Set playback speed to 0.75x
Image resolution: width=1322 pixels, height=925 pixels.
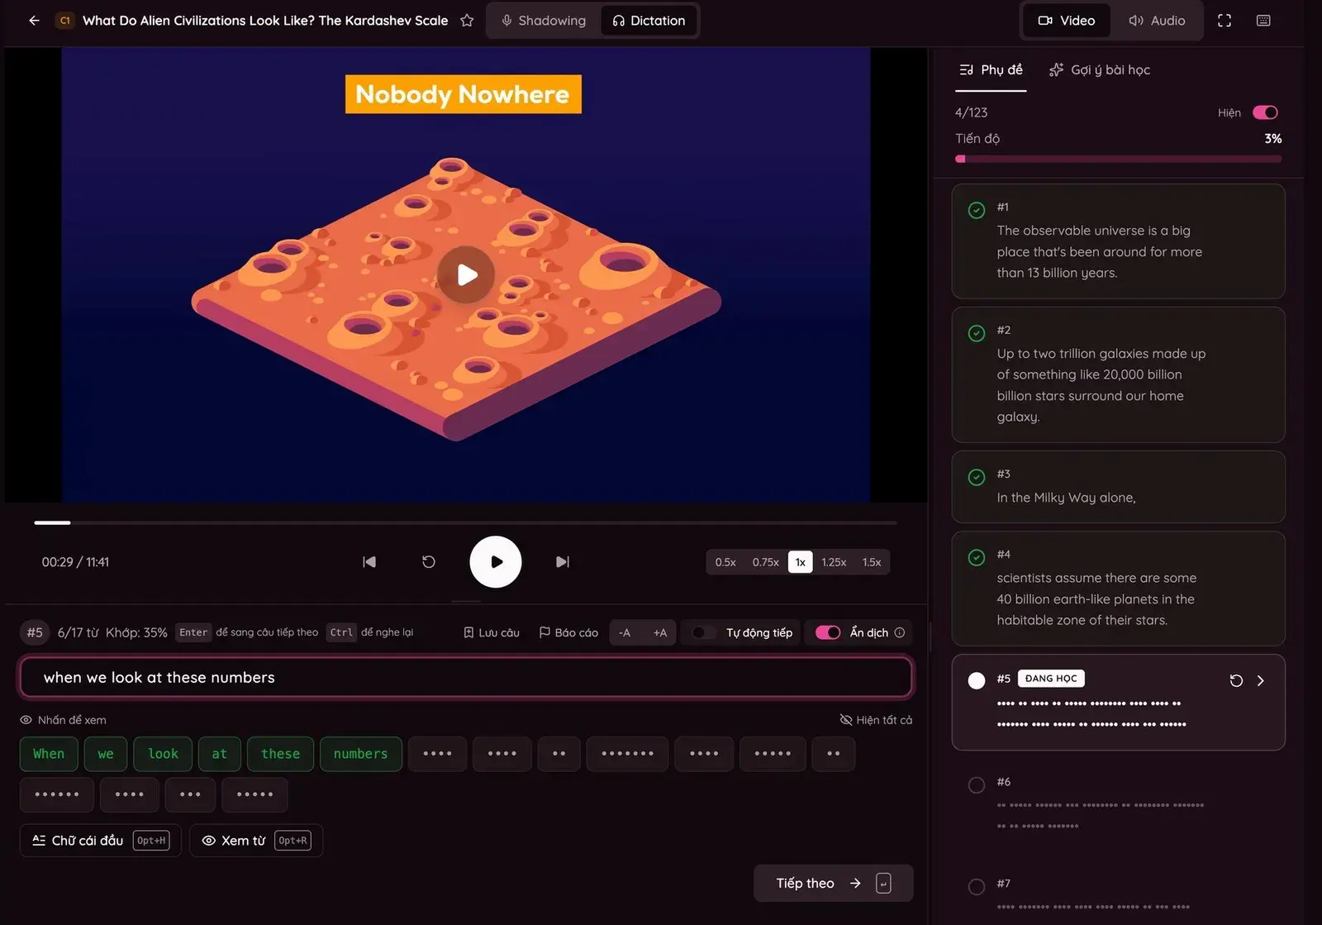click(x=765, y=562)
